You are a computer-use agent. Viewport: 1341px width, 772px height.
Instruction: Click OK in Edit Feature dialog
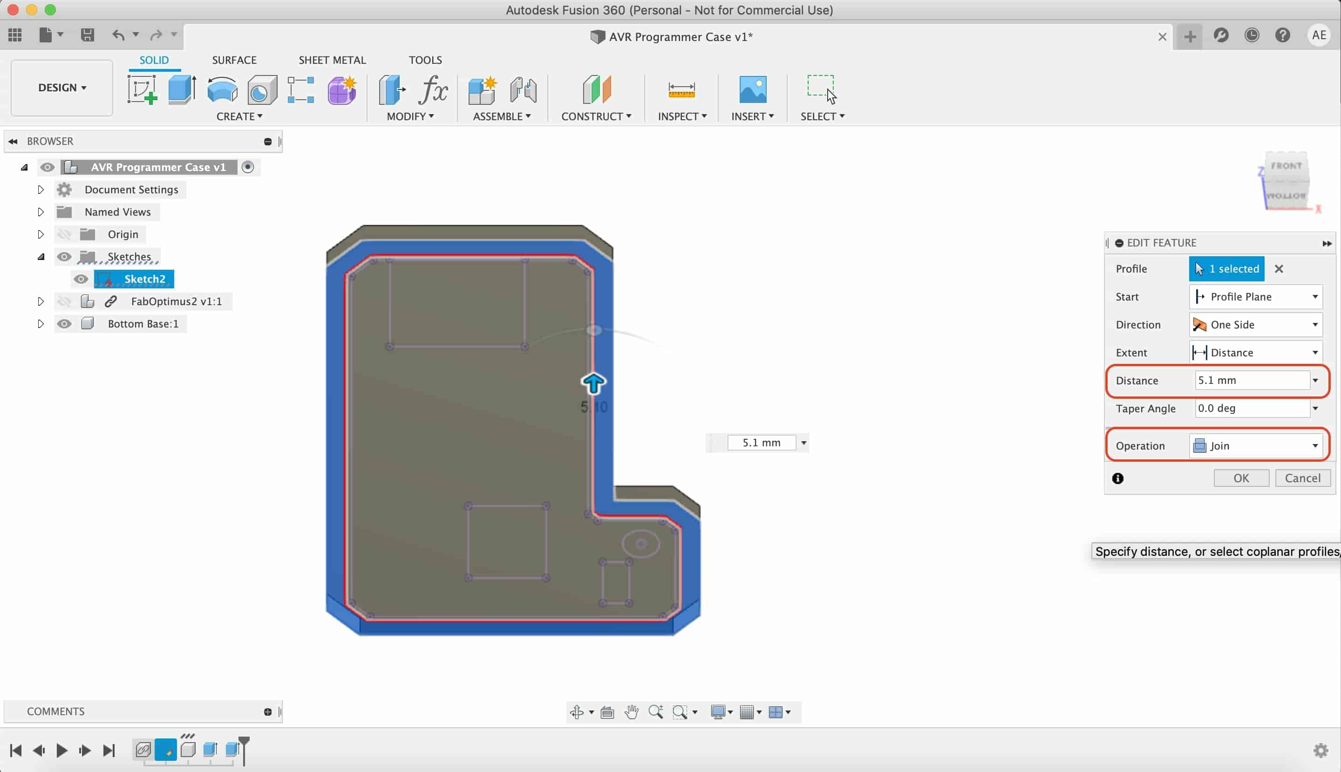coord(1241,478)
